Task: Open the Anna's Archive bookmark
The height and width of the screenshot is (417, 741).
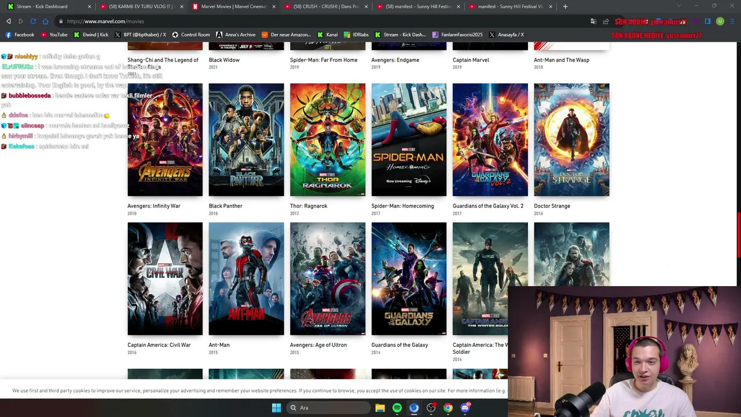Action: (x=236, y=35)
